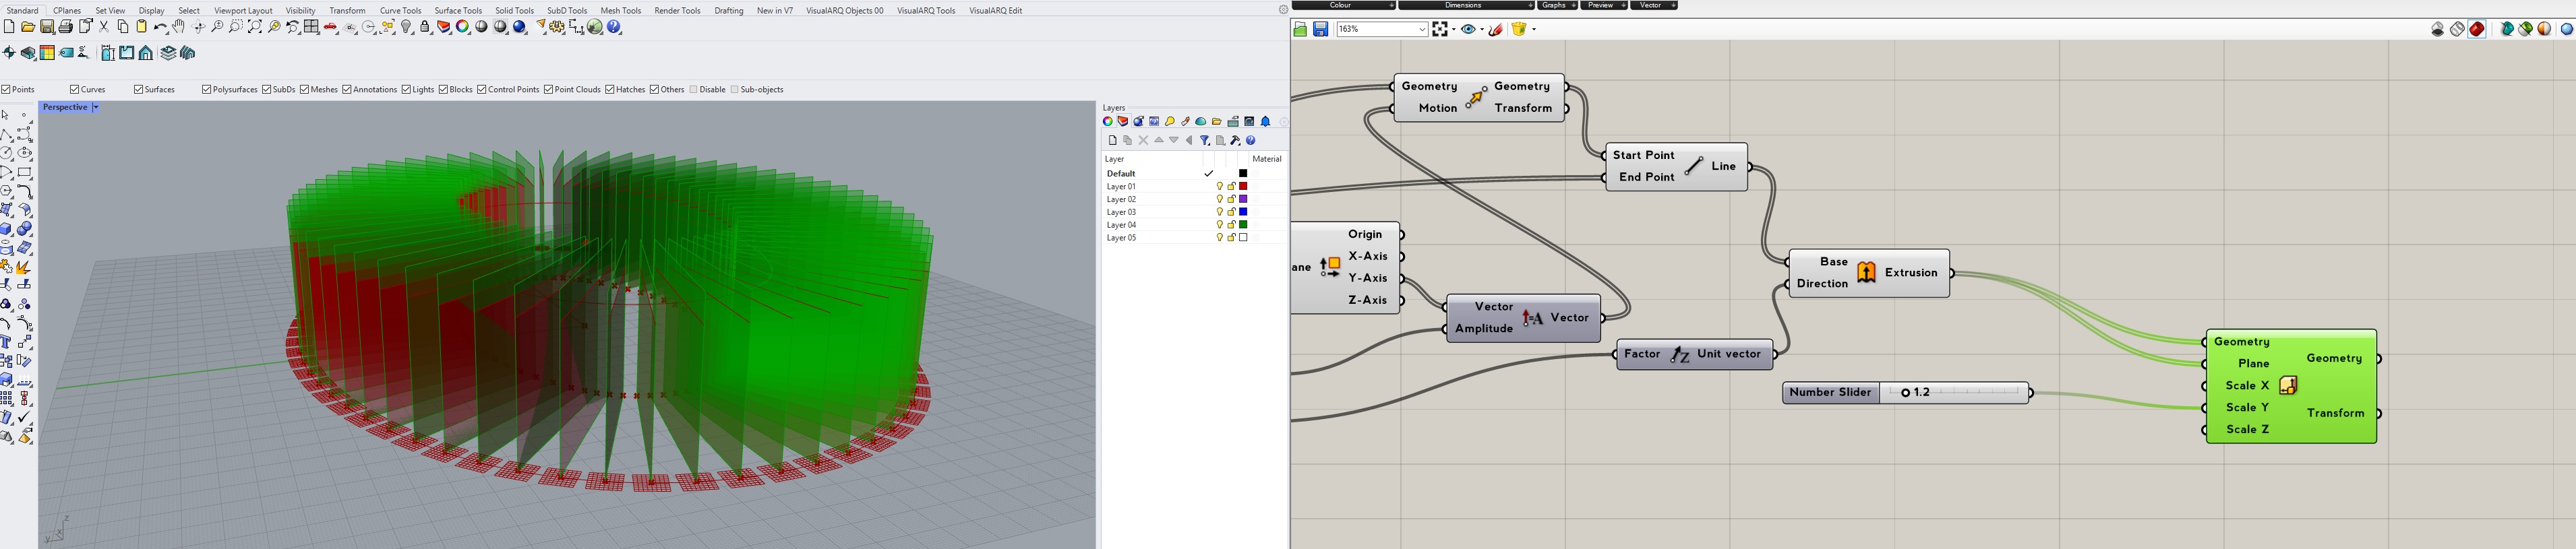Click the VisualARQ colored table grid icon
The width and height of the screenshot is (2576, 549).
pyautogui.click(x=47, y=53)
